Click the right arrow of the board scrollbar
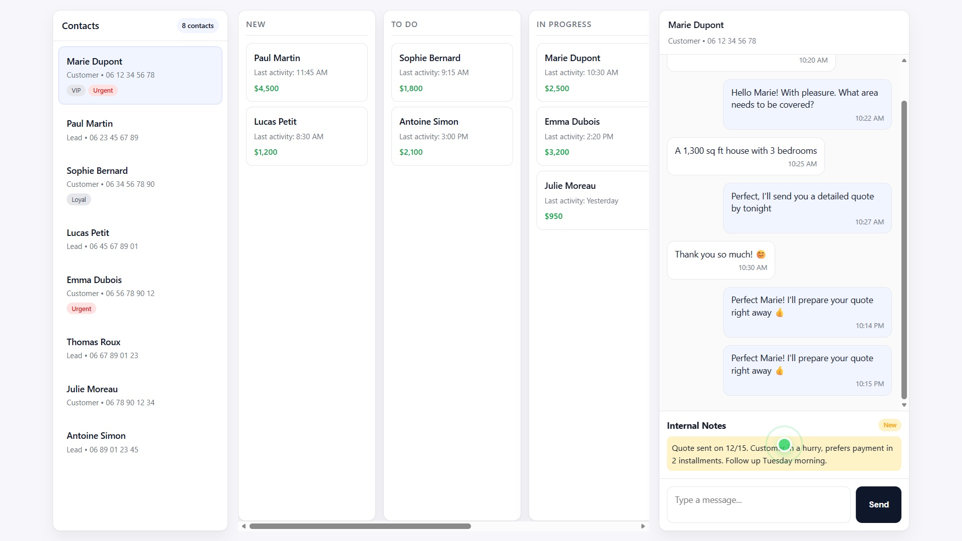 (643, 526)
